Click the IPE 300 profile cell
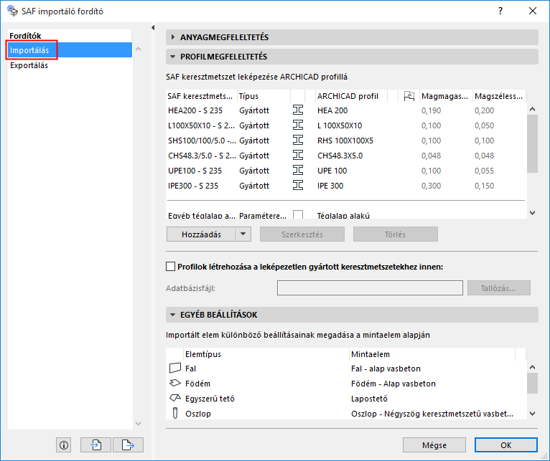This screenshot has width=550, height=461. point(330,186)
